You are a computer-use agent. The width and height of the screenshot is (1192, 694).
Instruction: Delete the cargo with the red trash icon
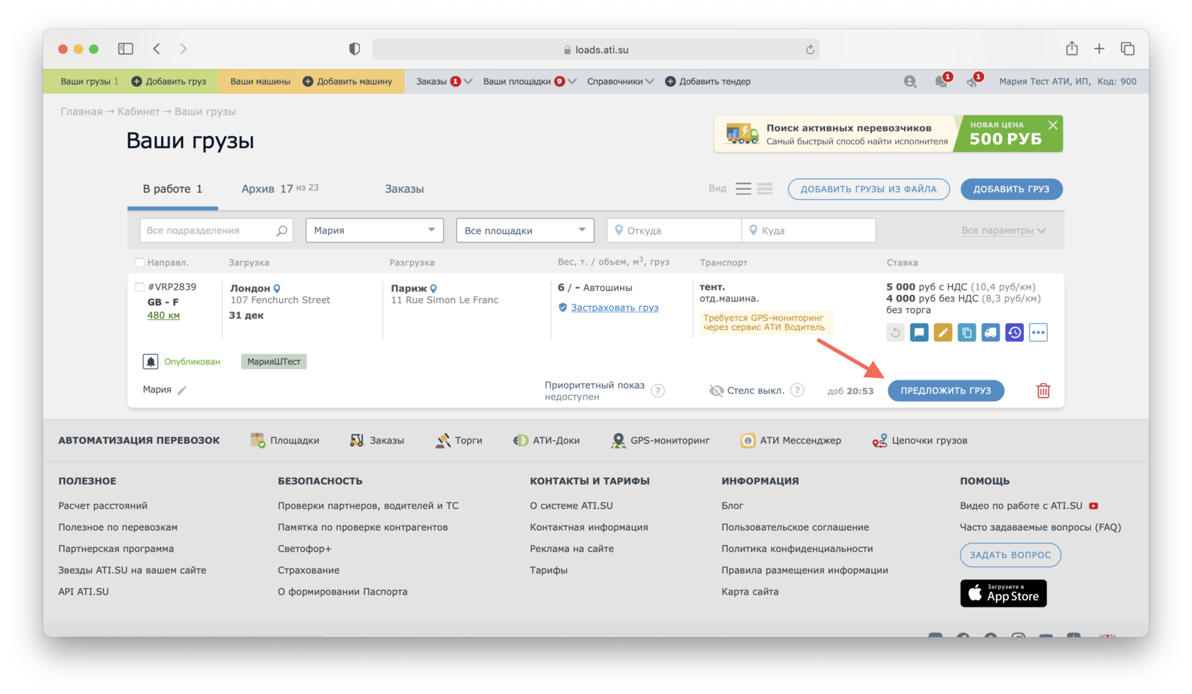click(1043, 390)
